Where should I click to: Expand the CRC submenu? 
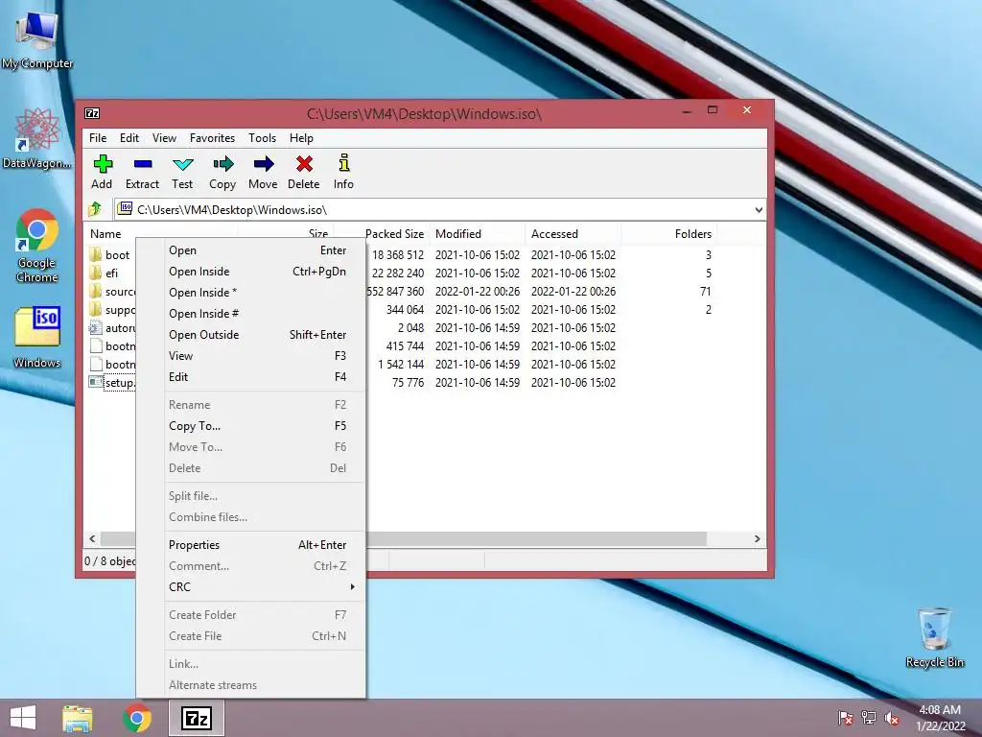click(x=266, y=587)
